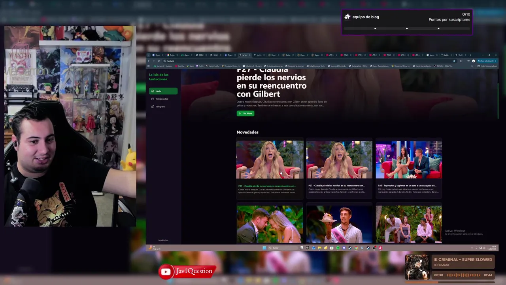Open Discord from the taskbar
Image resolution: width=506 pixels, height=285 pixels.
[344, 248]
